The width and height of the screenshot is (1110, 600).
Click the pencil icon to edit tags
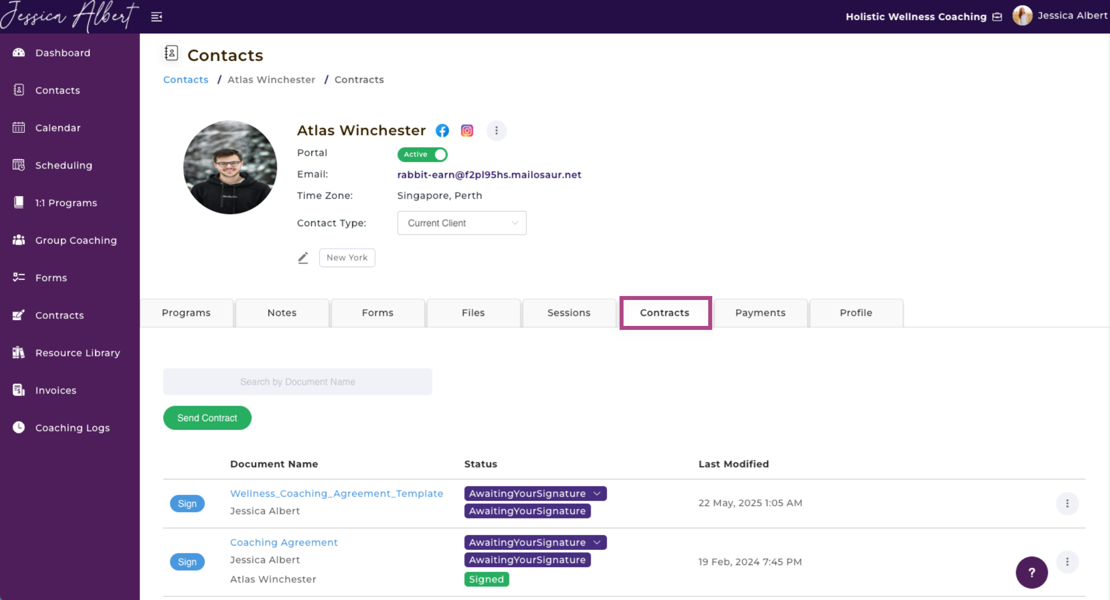tap(303, 258)
